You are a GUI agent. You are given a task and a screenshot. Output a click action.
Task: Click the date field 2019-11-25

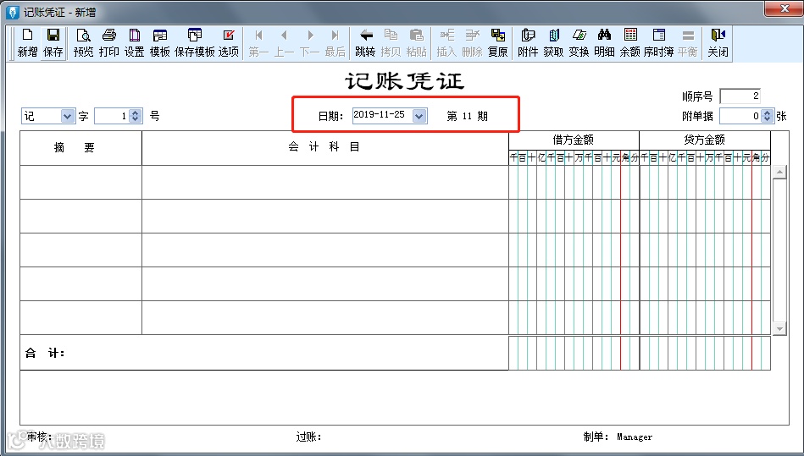(x=383, y=116)
